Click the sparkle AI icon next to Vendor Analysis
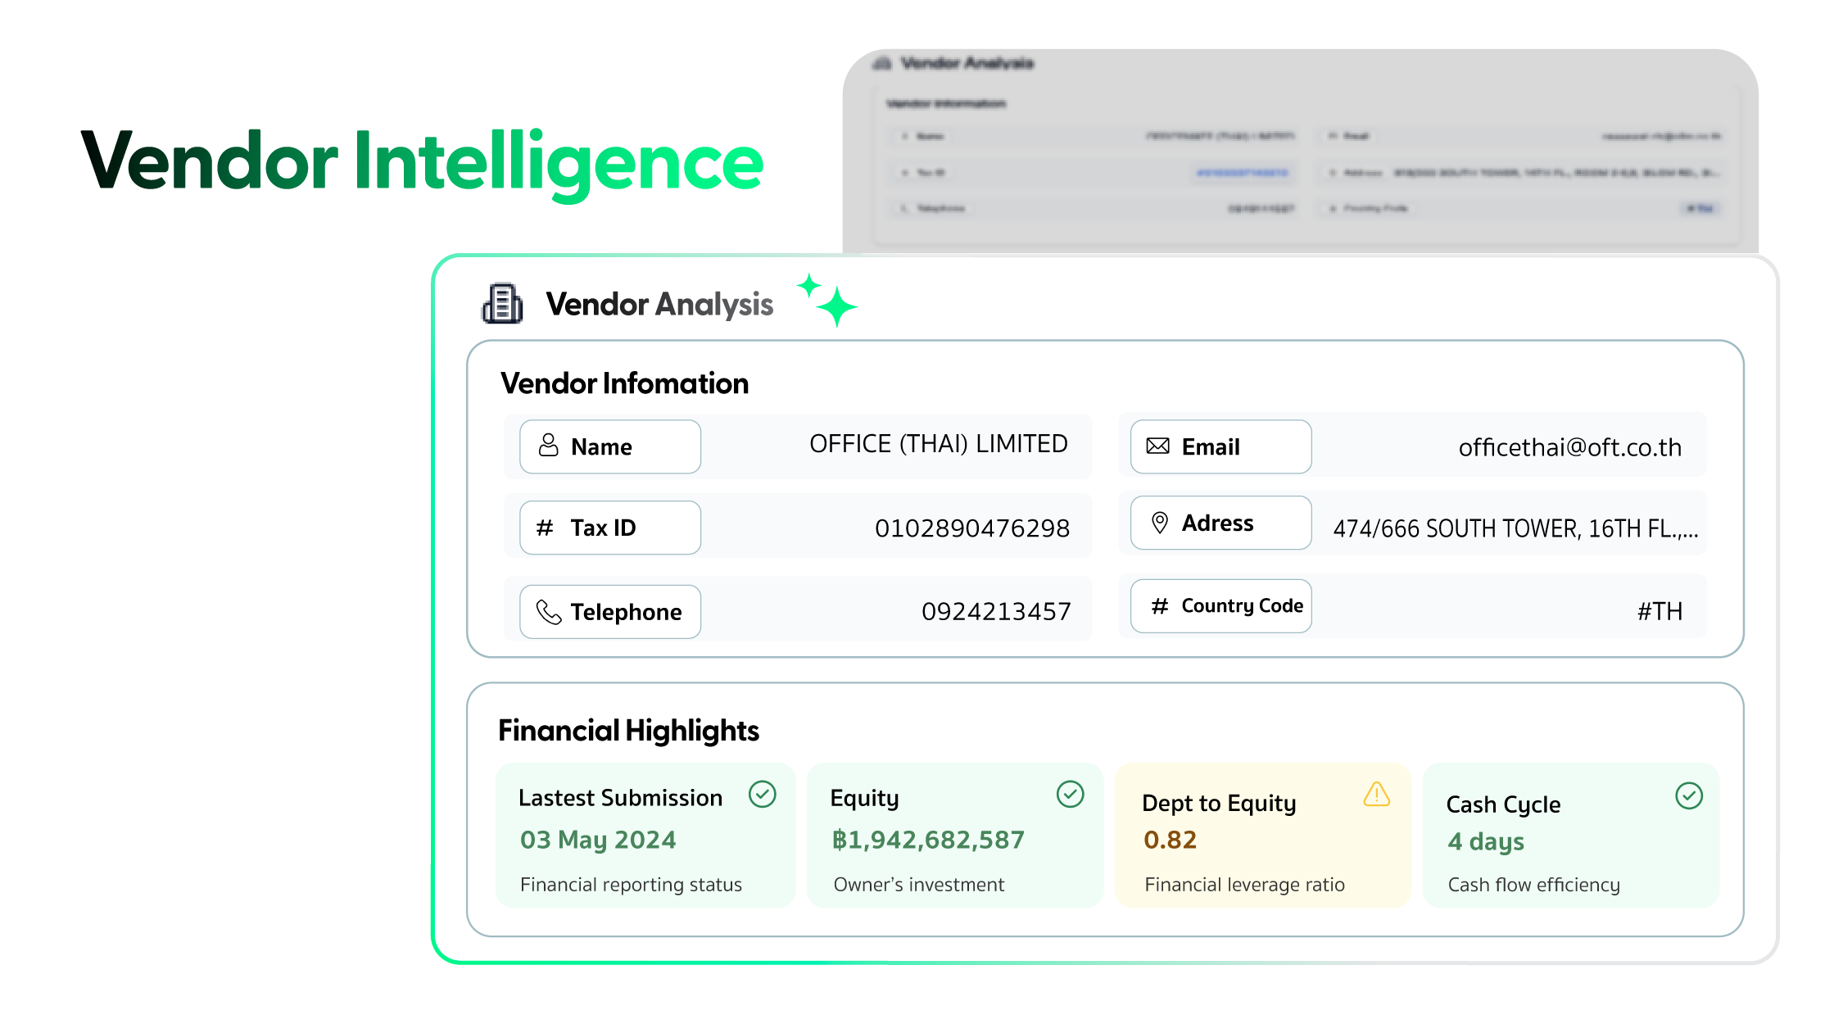The image size is (1843, 1024). click(x=828, y=301)
